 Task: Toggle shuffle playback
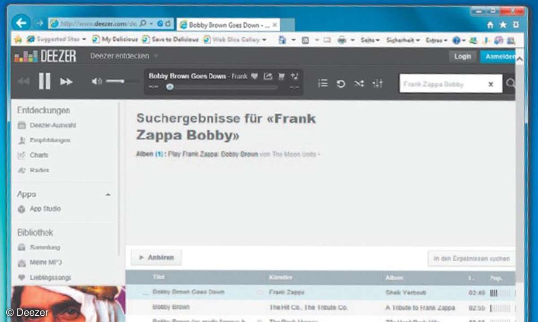point(359,83)
